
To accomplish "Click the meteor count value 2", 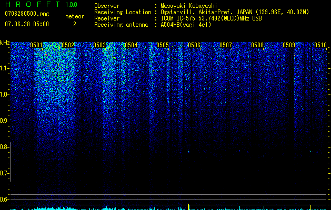I will [75, 24].
